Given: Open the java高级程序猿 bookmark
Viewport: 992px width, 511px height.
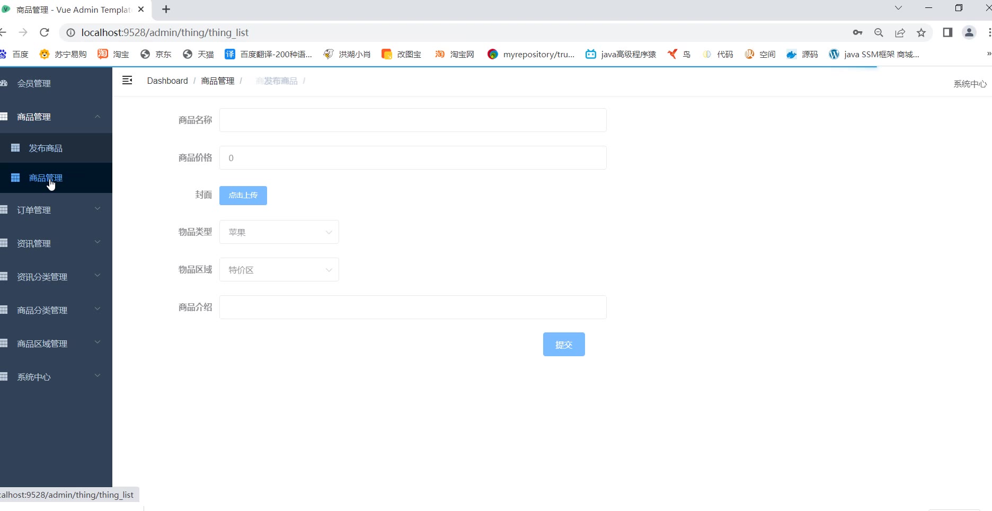Looking at the screenshot, I should pos(621,54).
